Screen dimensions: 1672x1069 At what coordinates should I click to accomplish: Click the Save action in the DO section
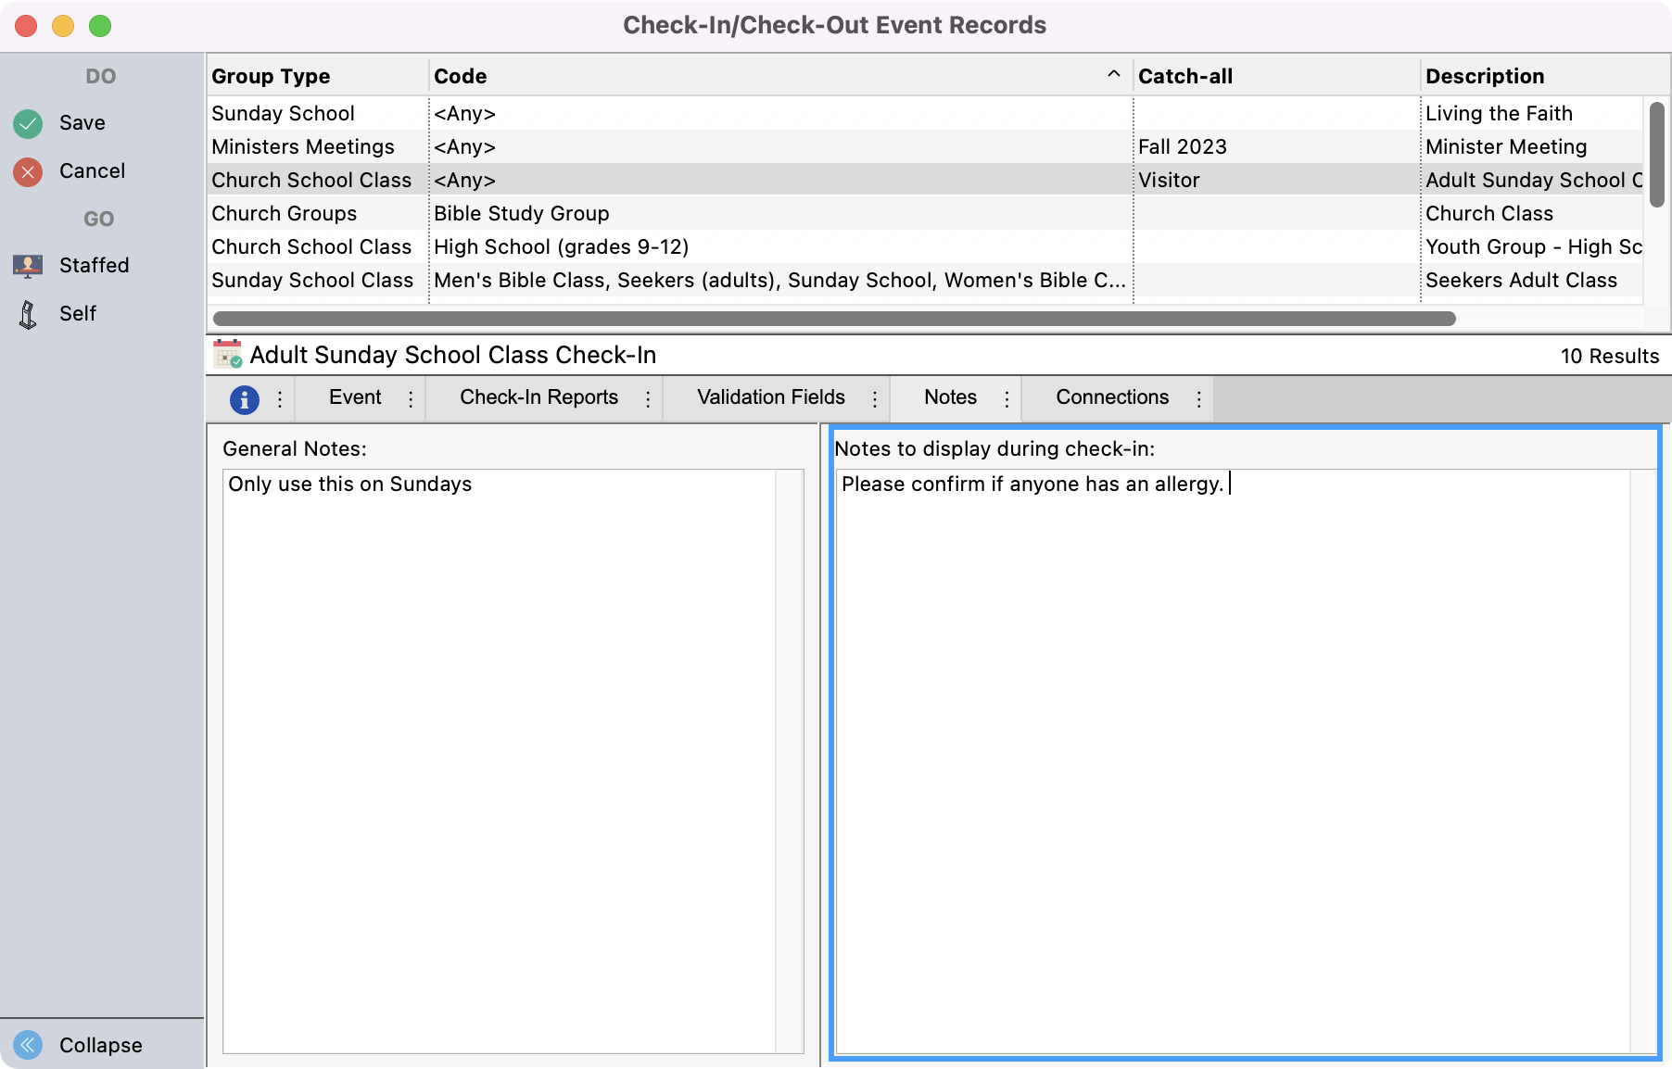(83, 122)
